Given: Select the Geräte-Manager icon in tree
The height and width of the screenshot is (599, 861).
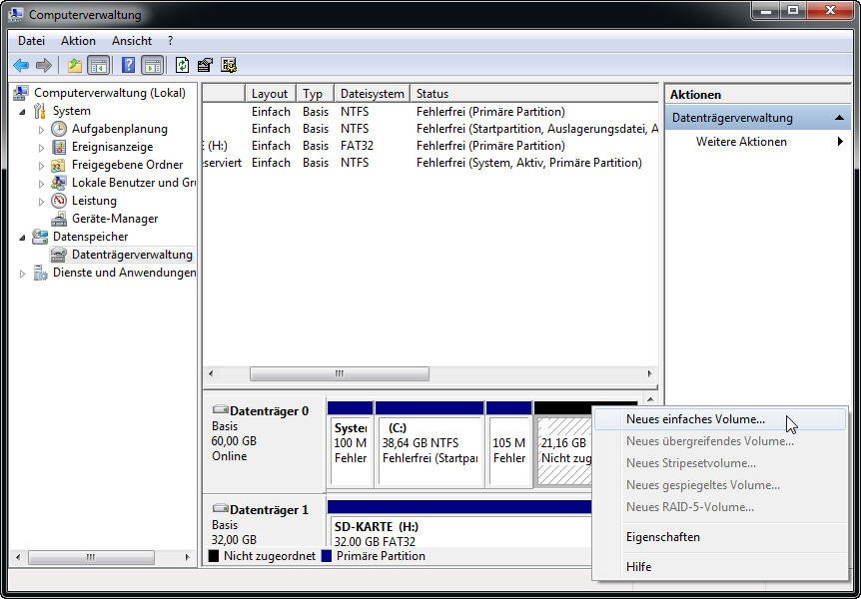Looking at the screenshot, I should click(x=59, y=219).
